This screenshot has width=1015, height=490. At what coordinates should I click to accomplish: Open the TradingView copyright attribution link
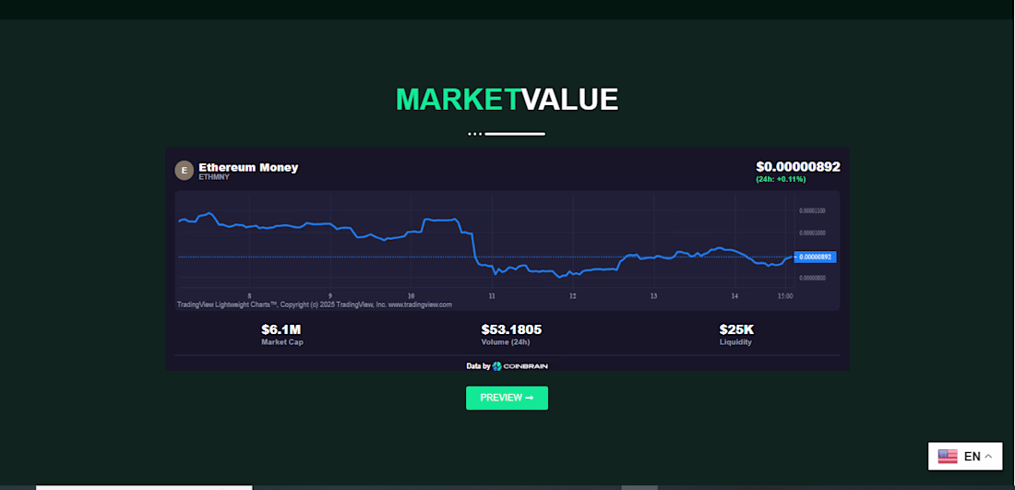tap(315, 305)
